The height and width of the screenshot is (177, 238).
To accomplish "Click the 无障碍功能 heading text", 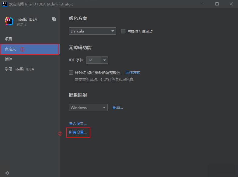I will (80, 48).
